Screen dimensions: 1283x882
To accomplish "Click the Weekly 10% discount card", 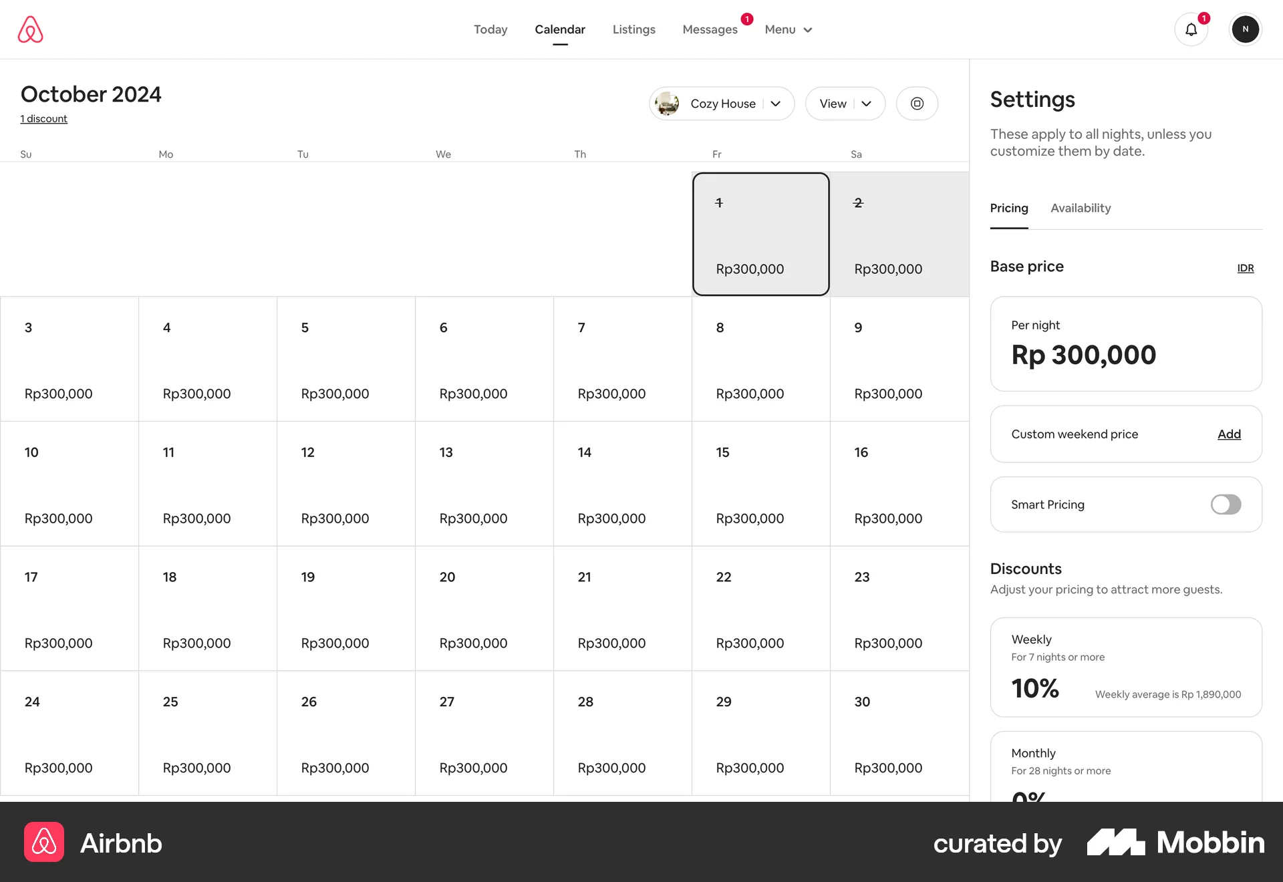I will point(1125,667).
